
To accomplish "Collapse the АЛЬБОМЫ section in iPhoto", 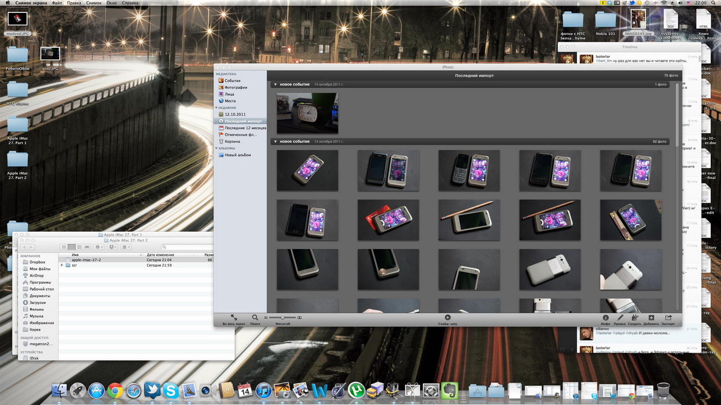I will point(216,148).
